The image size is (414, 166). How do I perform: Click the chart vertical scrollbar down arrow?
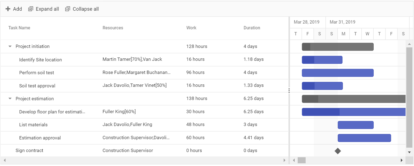(409, 152)
